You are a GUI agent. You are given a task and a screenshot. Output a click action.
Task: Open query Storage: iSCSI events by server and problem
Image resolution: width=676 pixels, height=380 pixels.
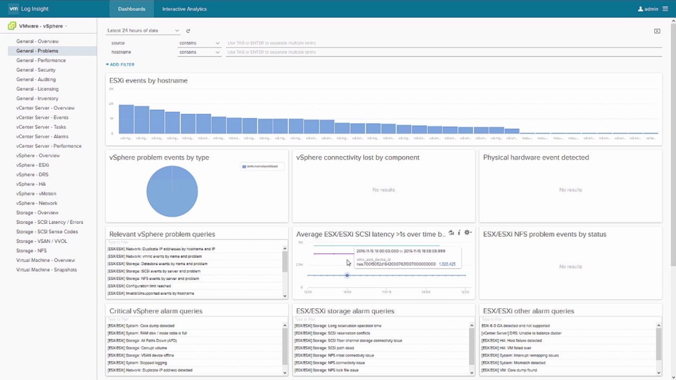[x=154, y=271]
